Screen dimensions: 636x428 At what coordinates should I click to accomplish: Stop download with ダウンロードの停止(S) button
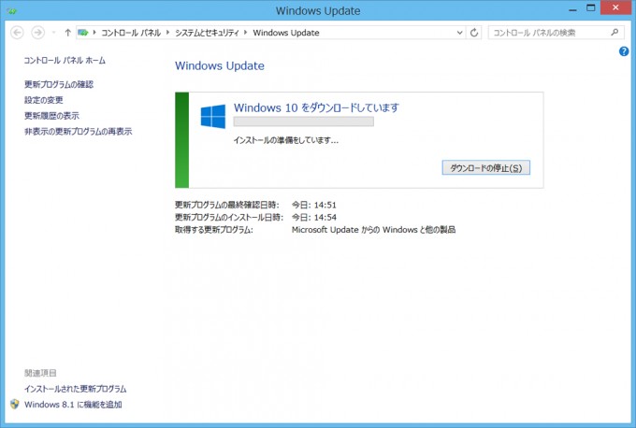tap(486, 168)
